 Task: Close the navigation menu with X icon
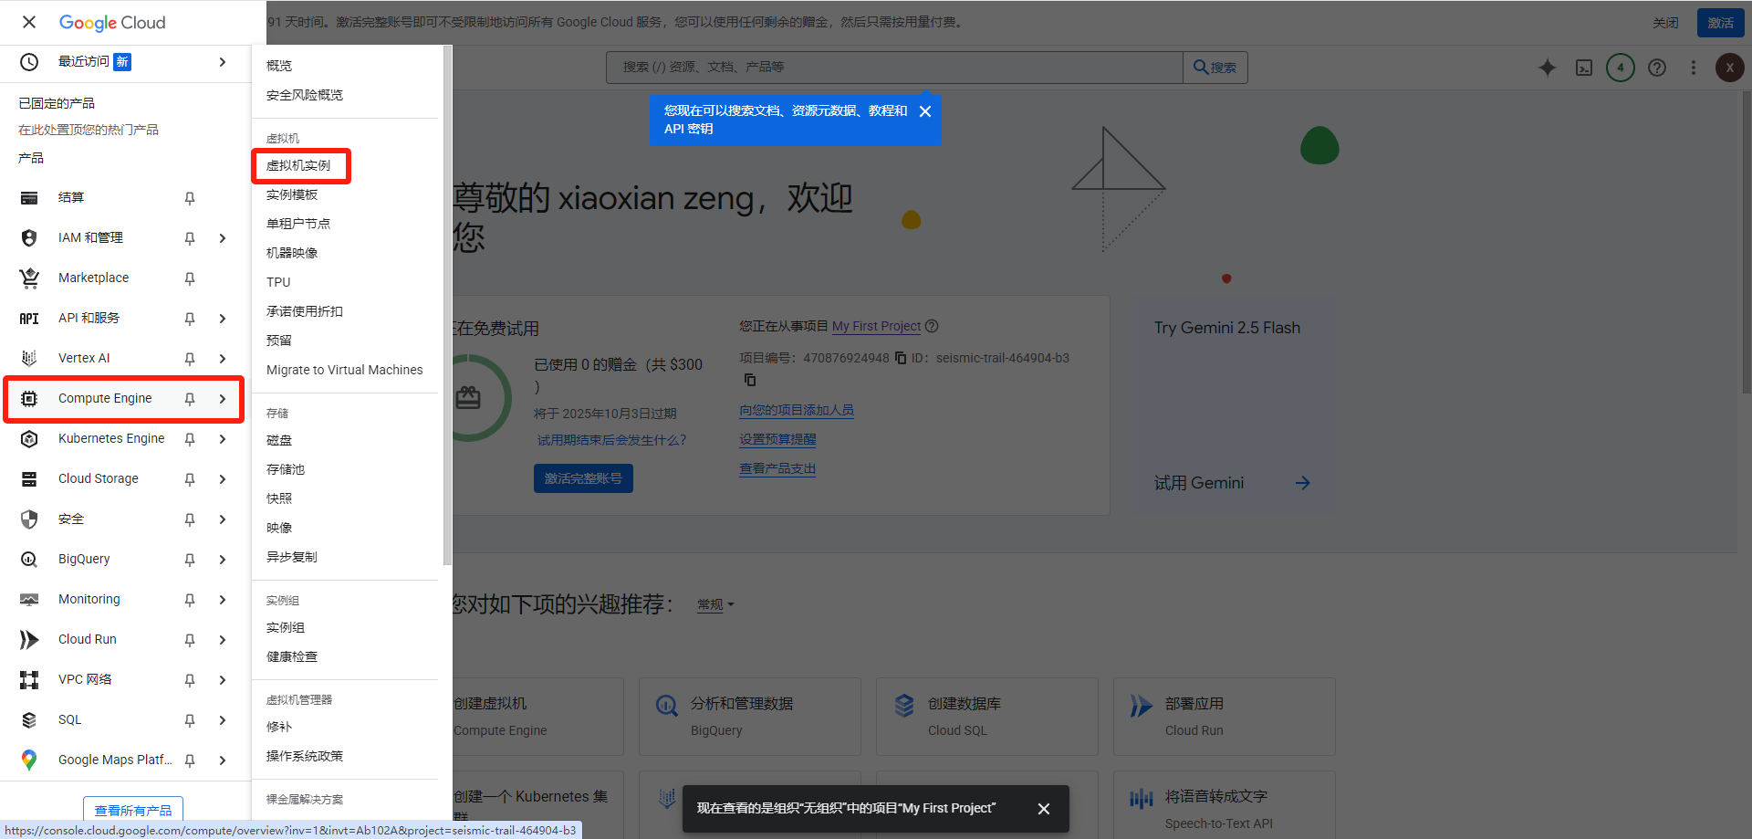[x=29, y=22]
